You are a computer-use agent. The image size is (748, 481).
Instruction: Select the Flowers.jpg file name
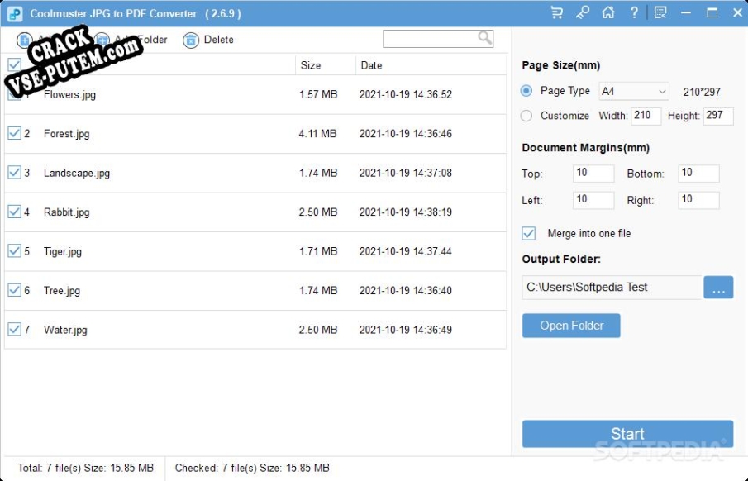tap(69, 94)
